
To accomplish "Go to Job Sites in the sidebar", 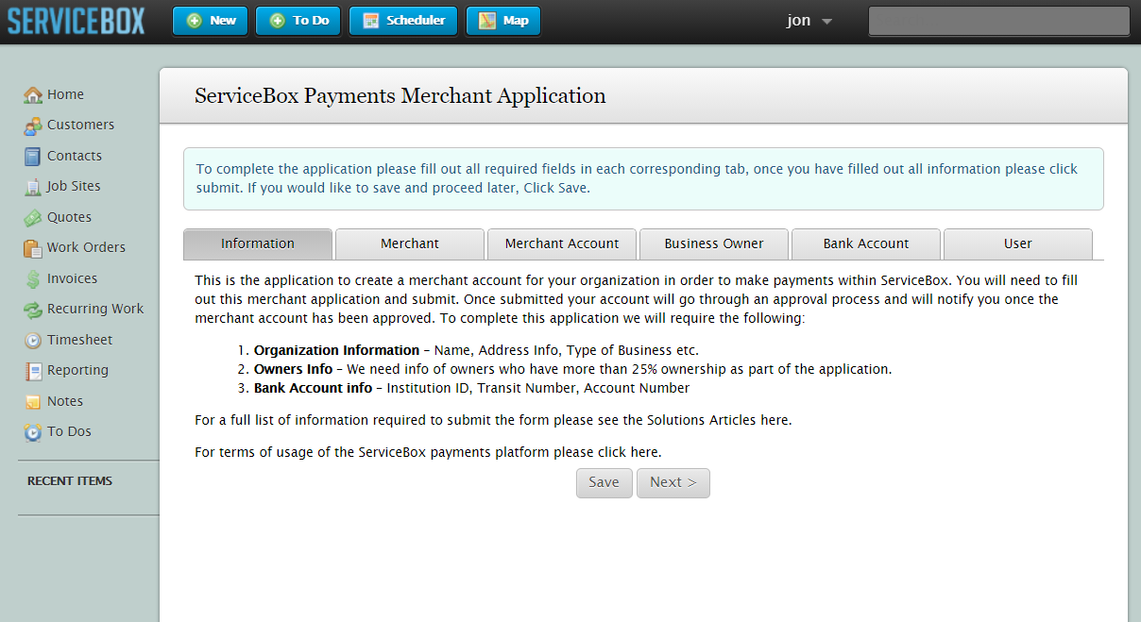I will (74, 186).
